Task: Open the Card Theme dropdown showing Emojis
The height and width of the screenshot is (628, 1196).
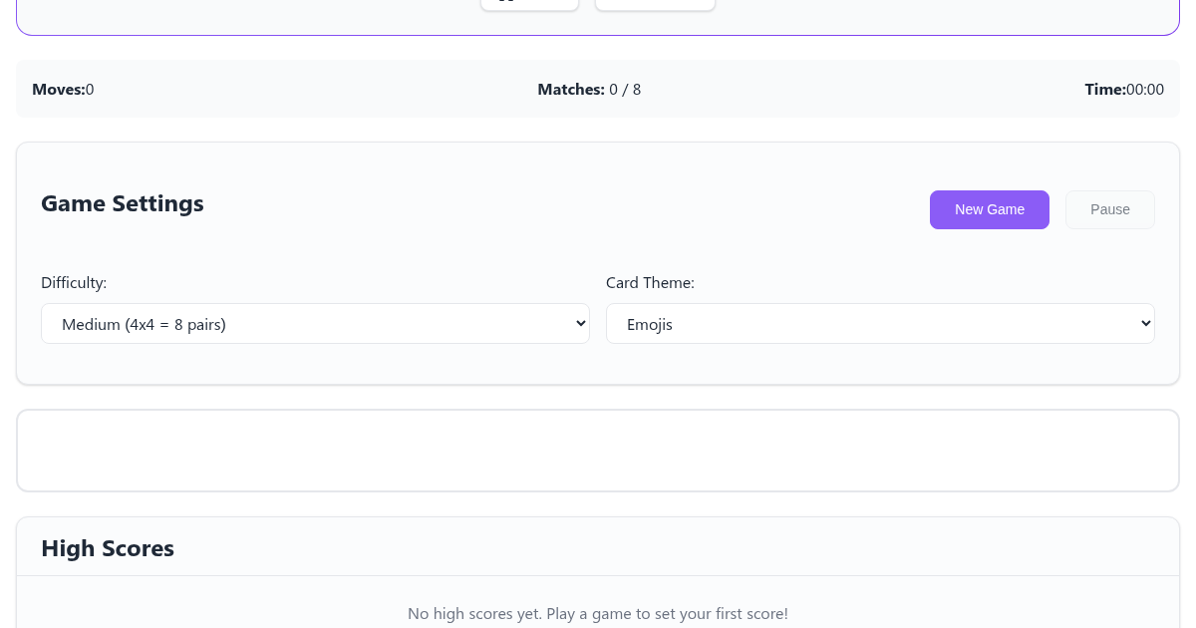Action: tap(879, 324)
